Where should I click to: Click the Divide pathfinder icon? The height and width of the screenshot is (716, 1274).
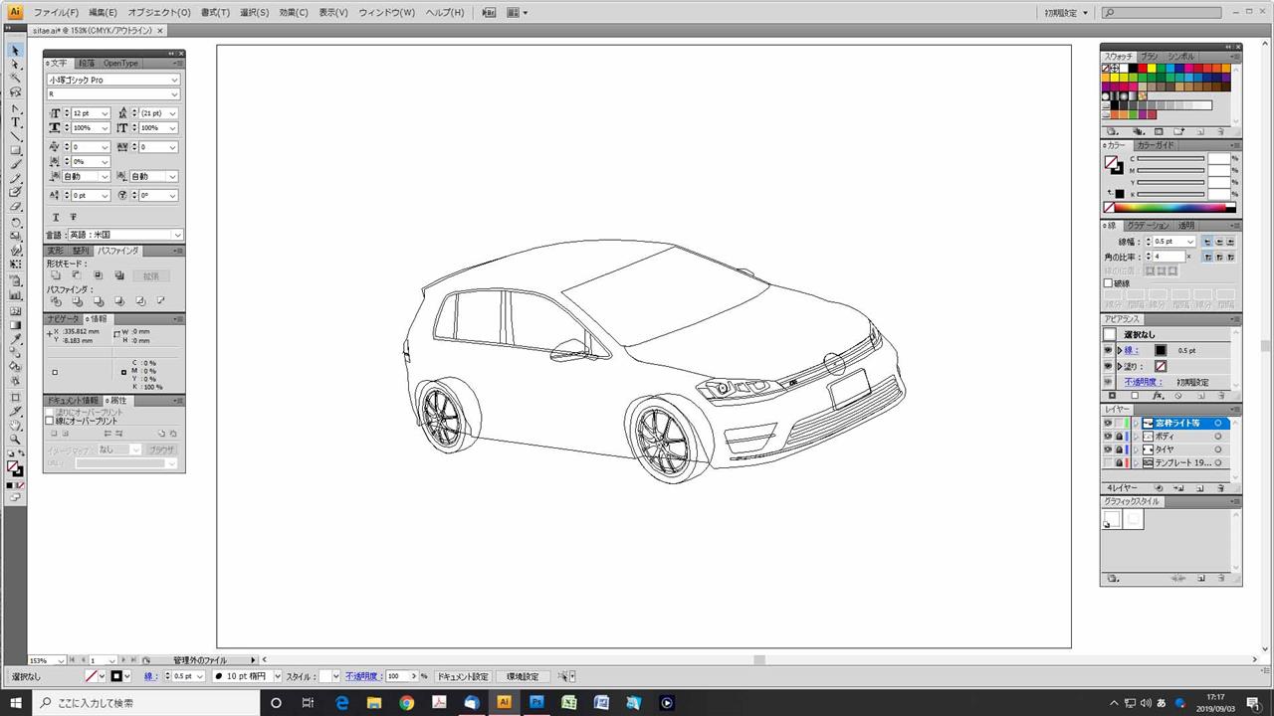click(x=56, y=301)
